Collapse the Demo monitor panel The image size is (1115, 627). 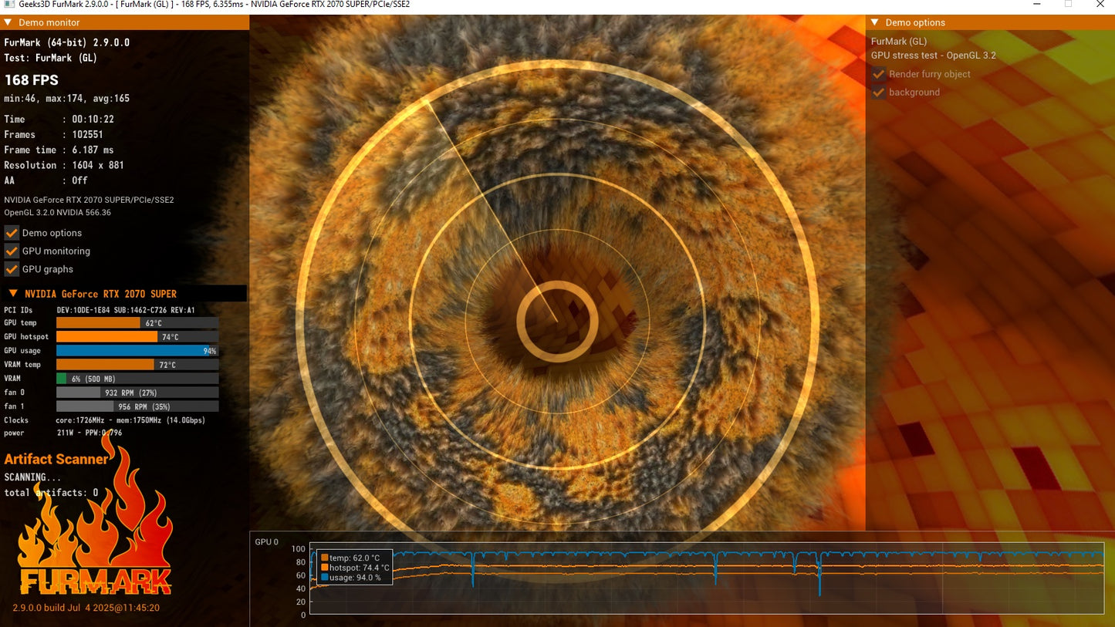click(x=8, y=22)
